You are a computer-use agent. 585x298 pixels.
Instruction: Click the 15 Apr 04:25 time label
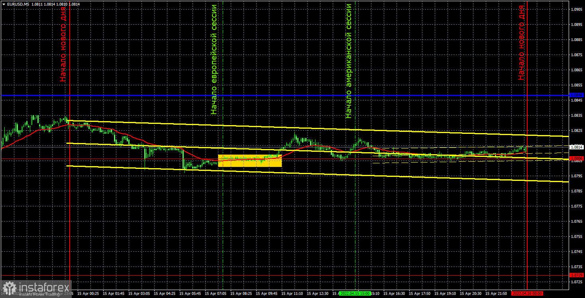point(165,293)
